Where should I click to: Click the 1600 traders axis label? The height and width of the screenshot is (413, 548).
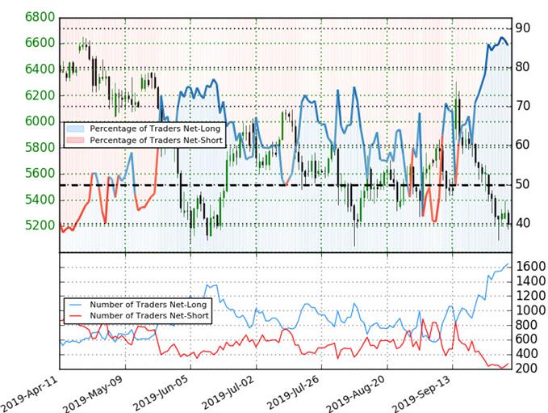pyautogui.click(x=530, y=267)
